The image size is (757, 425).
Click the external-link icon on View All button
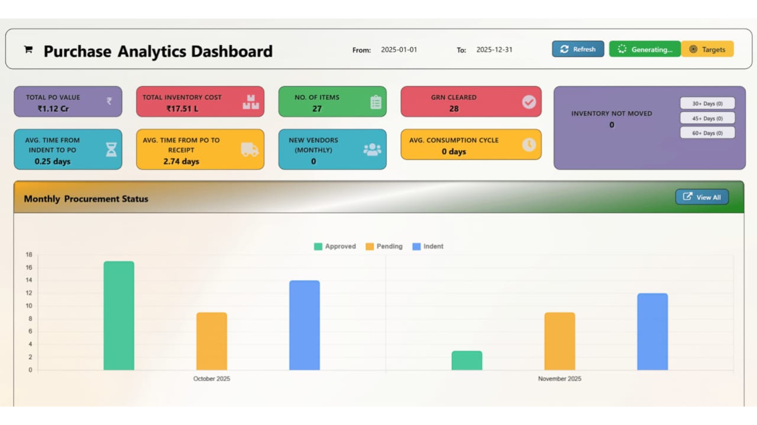pyautogui.click(x=687, y=197)
